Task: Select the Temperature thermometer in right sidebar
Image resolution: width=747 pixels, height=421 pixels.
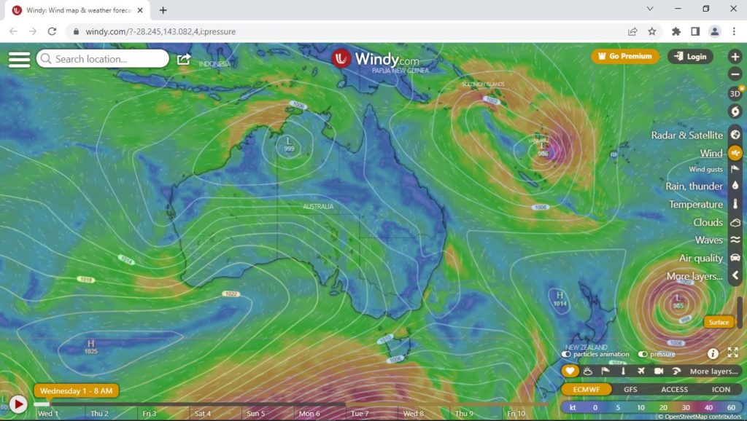Action: point(735,204)
